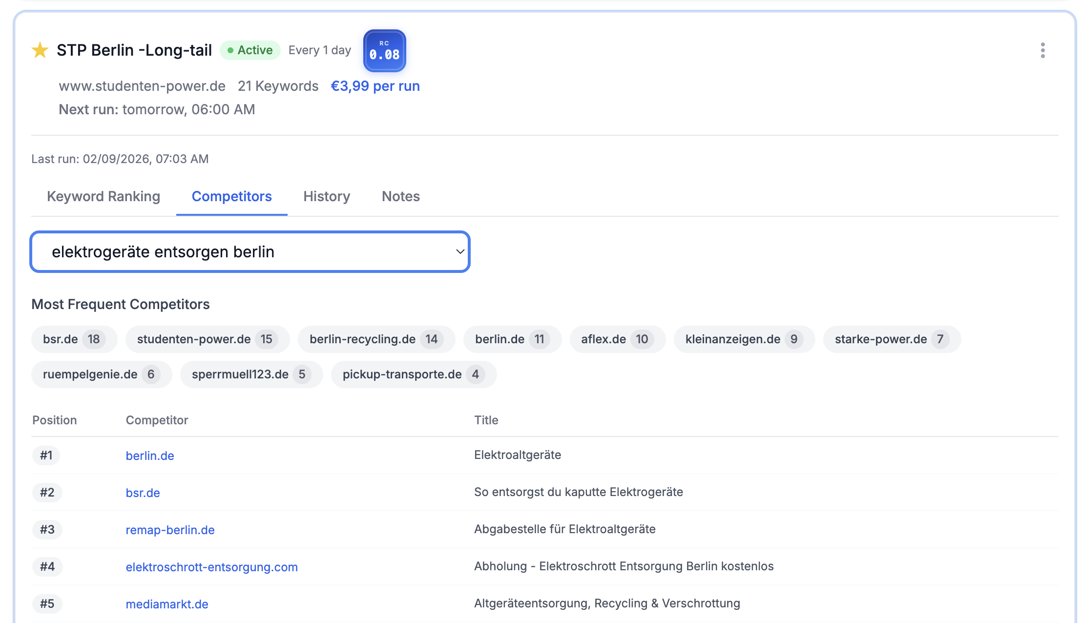Click the RC 0.08 credits badge
The height and width of the screenshot is (623, 1082).
click(x=384, y=51)
